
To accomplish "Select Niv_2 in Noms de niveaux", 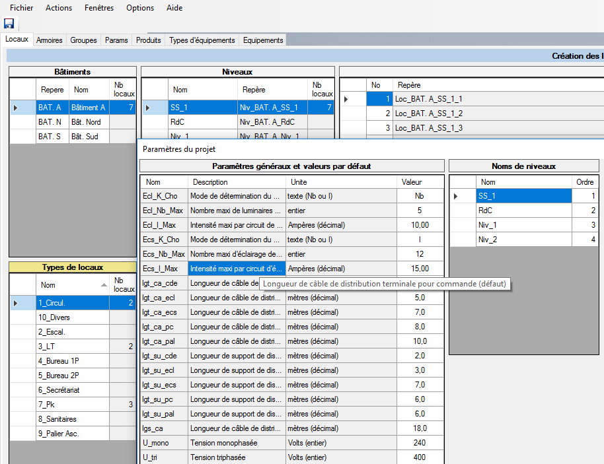I will click(x=523, y=240).
